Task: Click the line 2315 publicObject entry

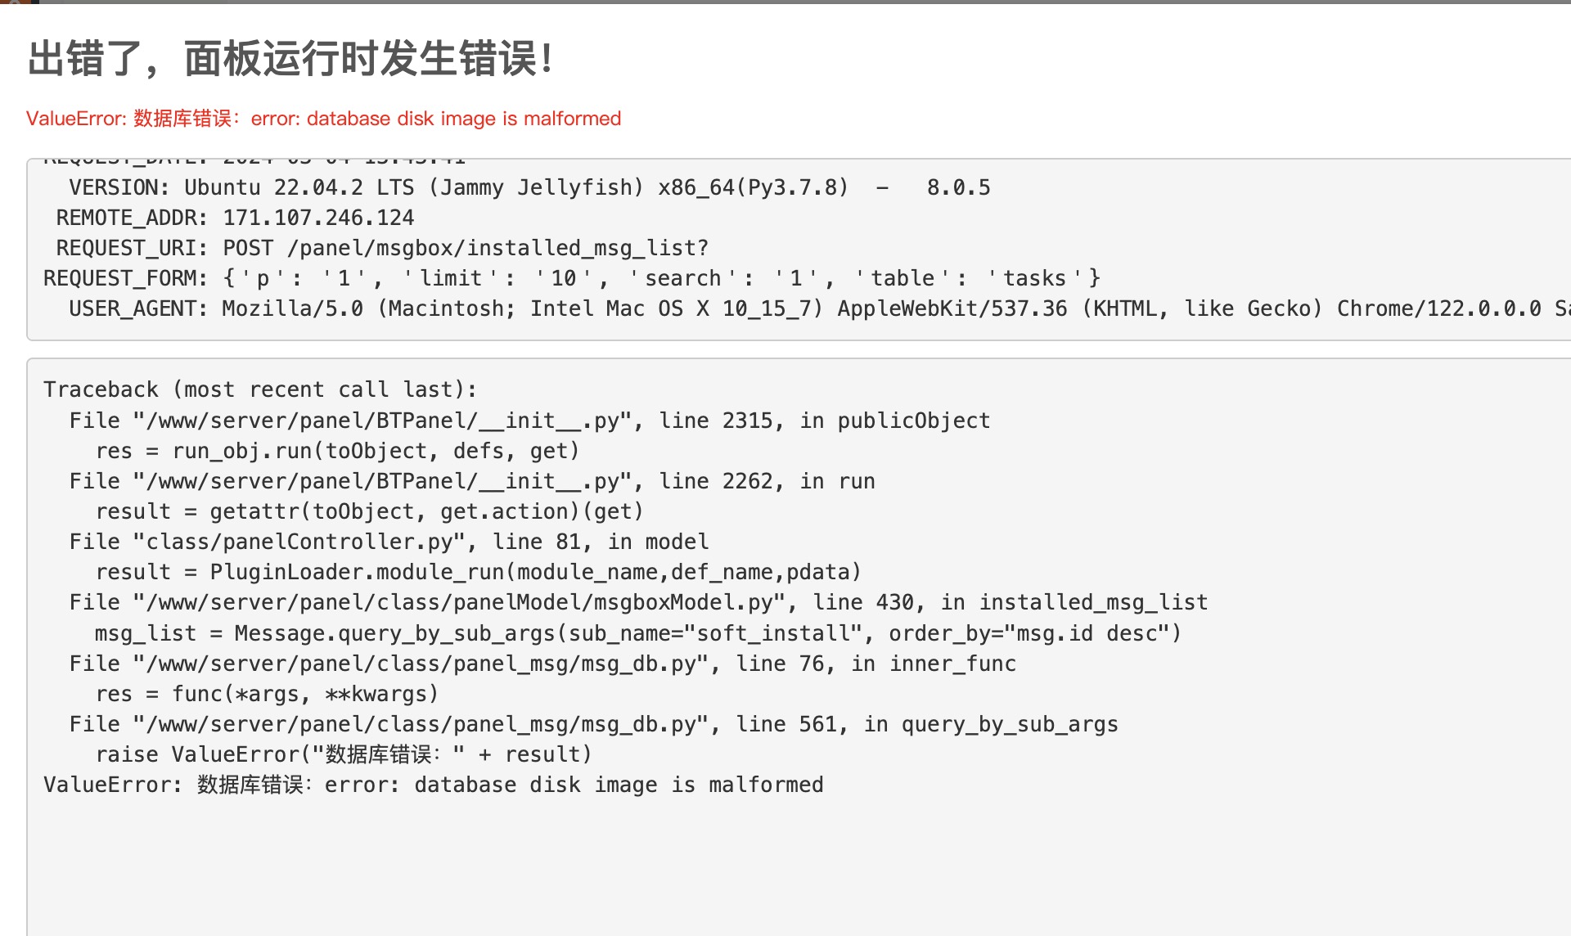Action: pyautogui.click(x=529, y=421)
